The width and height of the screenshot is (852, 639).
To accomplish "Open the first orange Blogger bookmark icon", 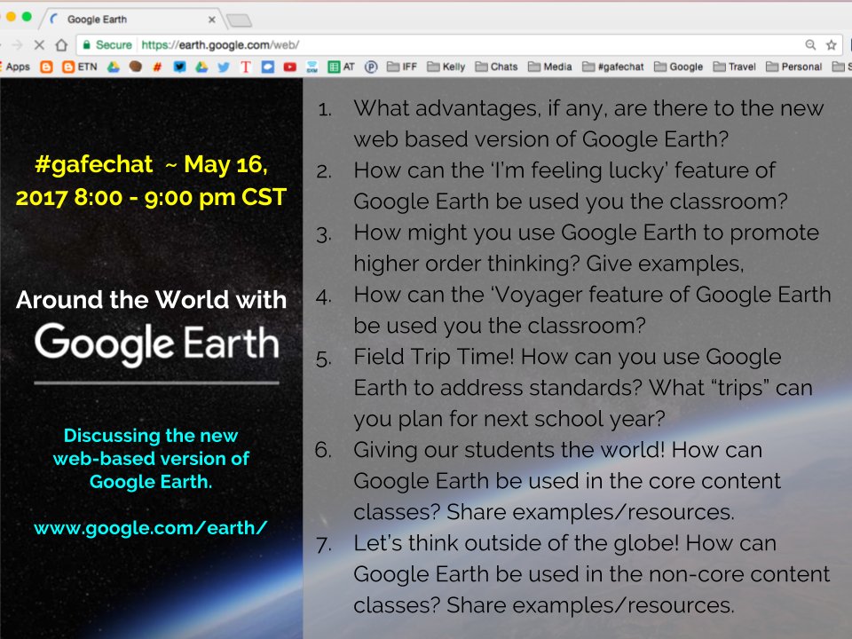I will pos(47,67).
